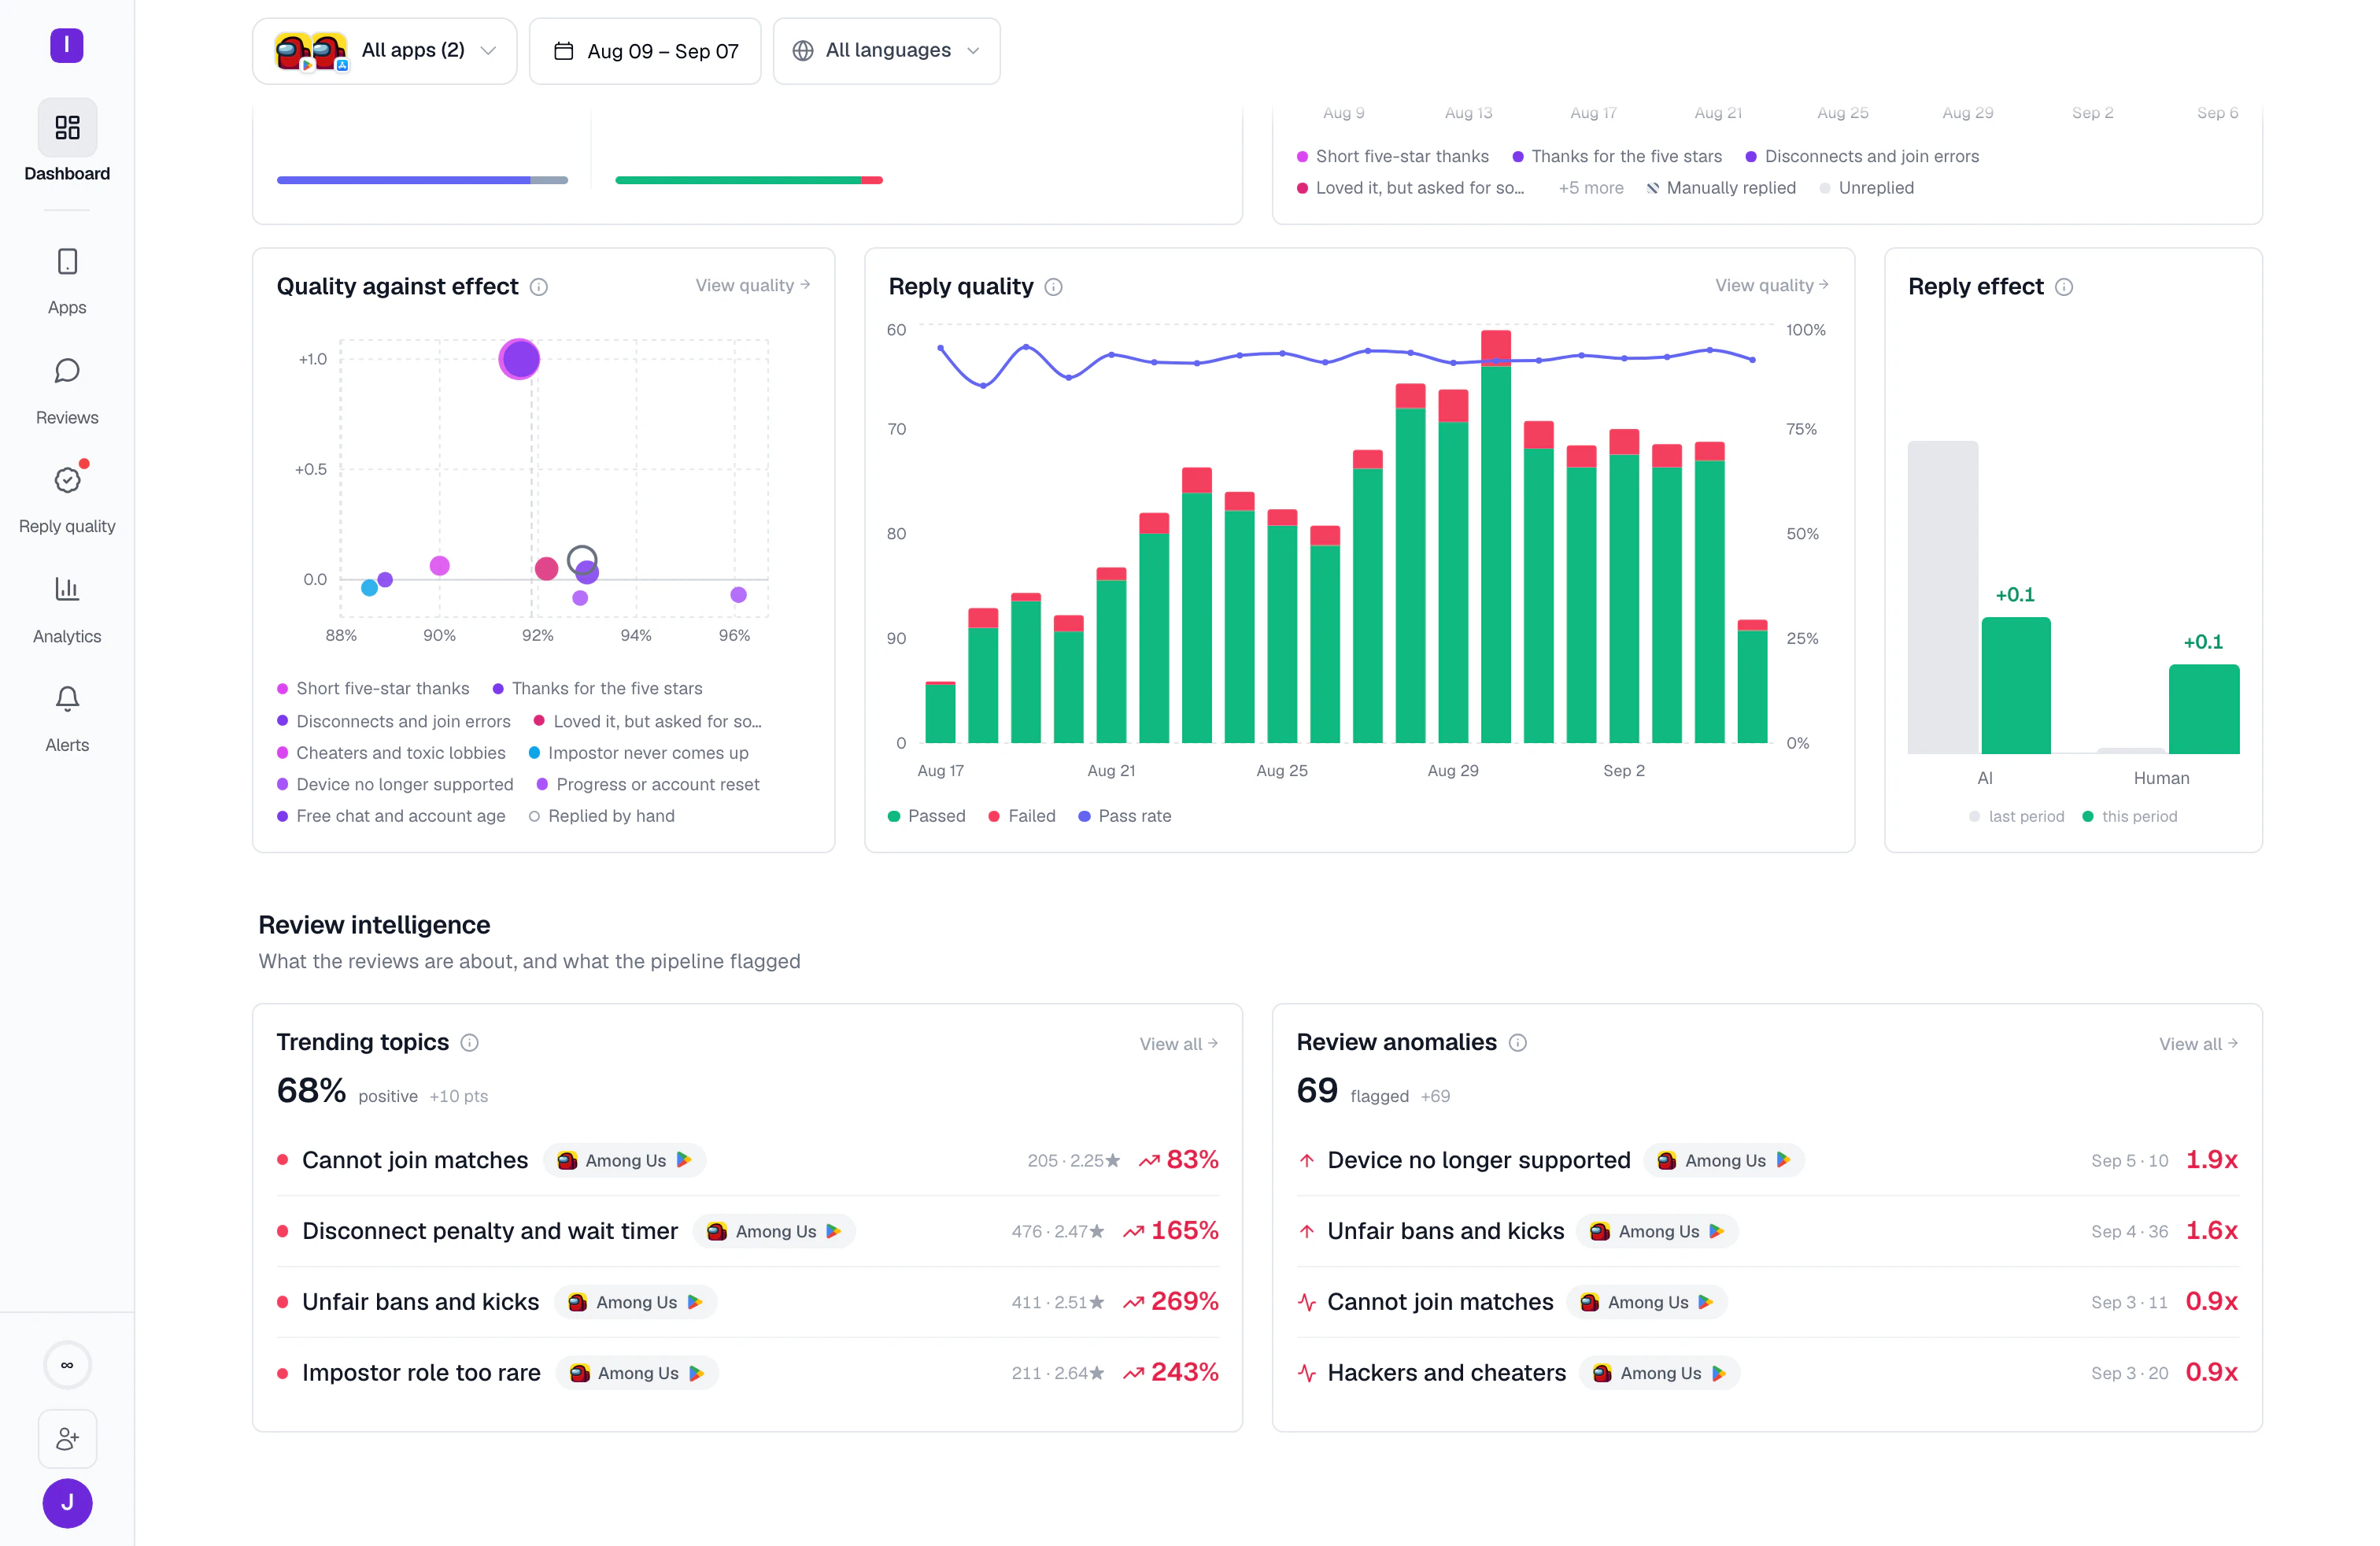Open the Alerts bell icon
Image resolution: width=2380 pixels, height=1546 pixels.
coord(67,698)
